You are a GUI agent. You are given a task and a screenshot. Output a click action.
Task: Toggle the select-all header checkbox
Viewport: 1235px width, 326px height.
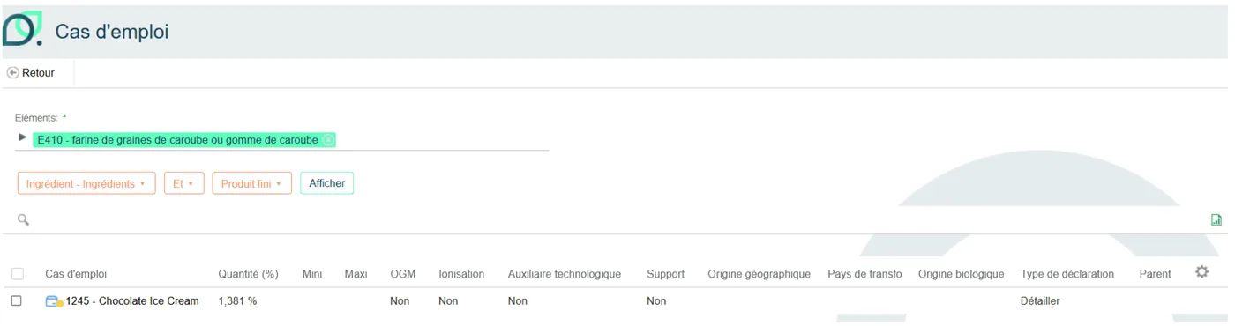coord(17,274)
